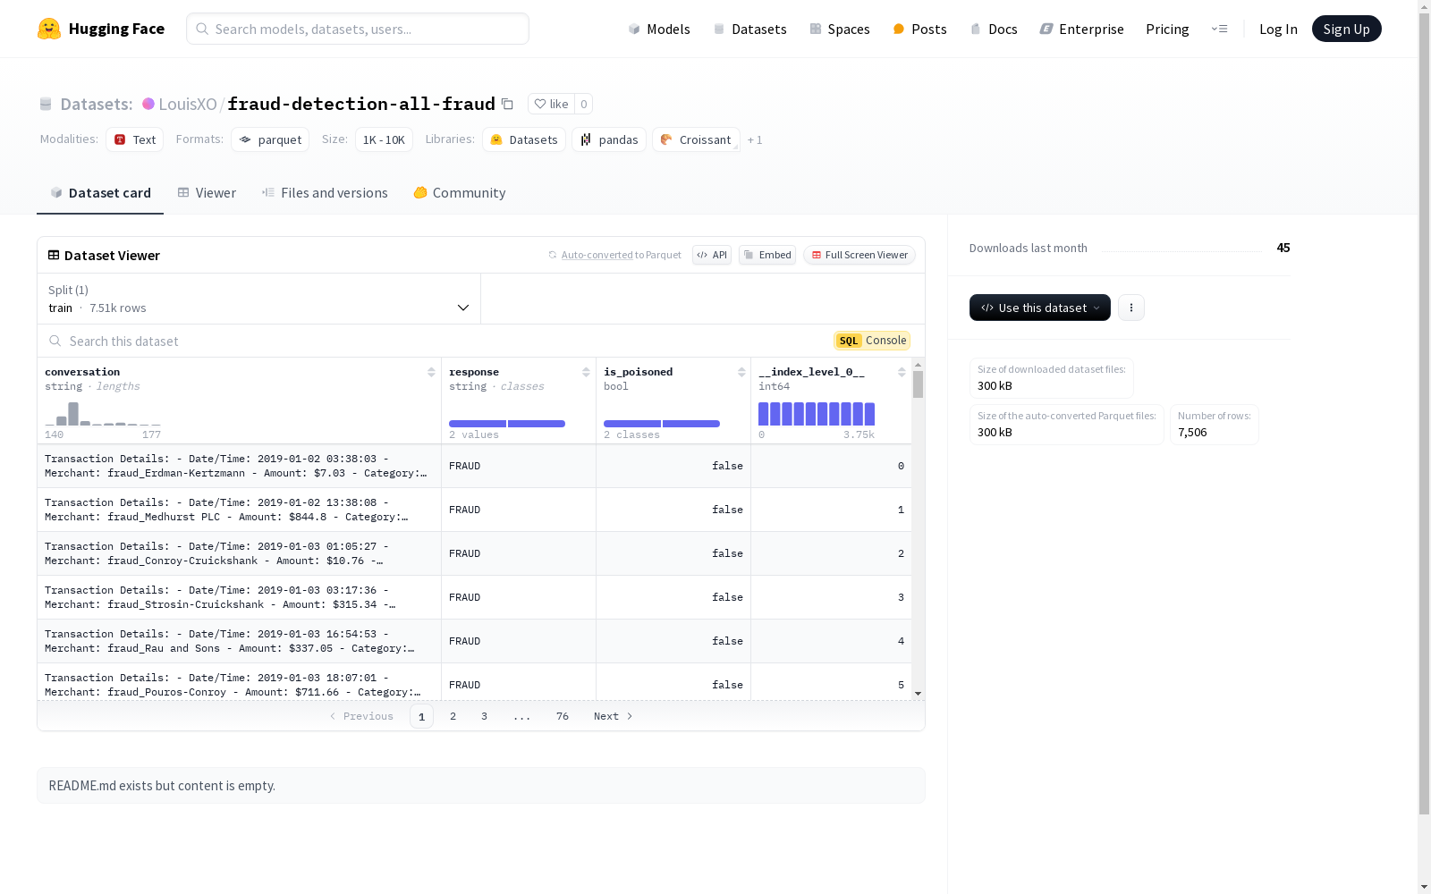Show the +1 more libraries
1431x894 pixels.
755,139
